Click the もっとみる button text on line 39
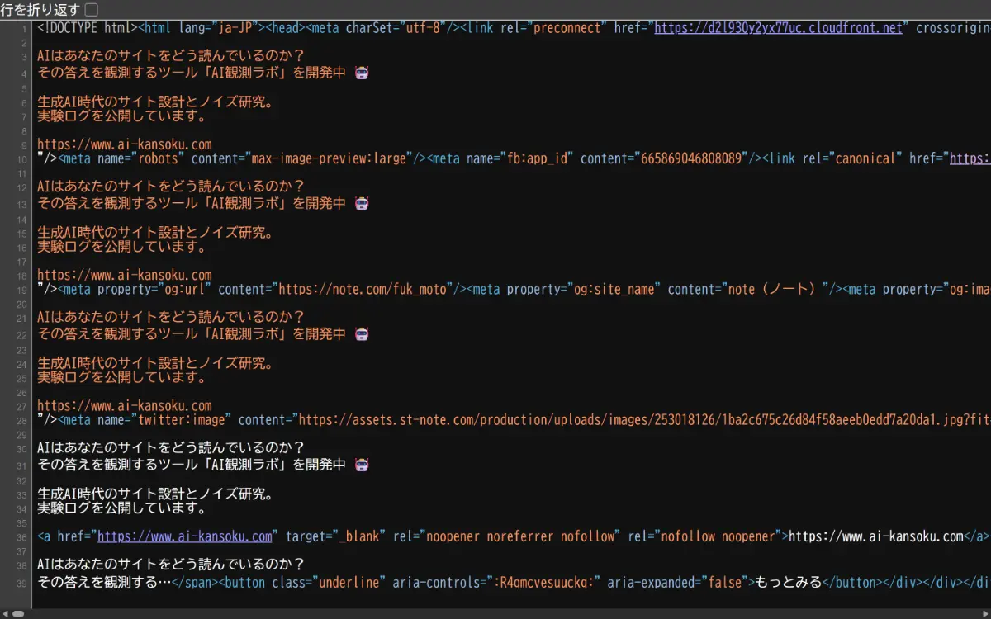The width and height of the screenshot is (991, 619). (x=789, y=582)
